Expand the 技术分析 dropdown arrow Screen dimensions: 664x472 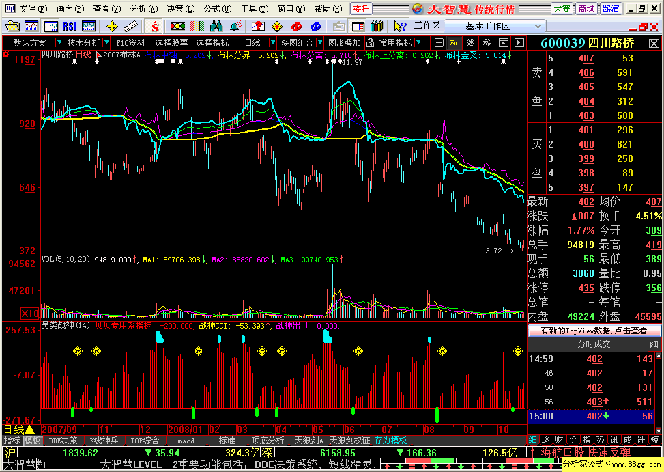[x=106, y=42]
